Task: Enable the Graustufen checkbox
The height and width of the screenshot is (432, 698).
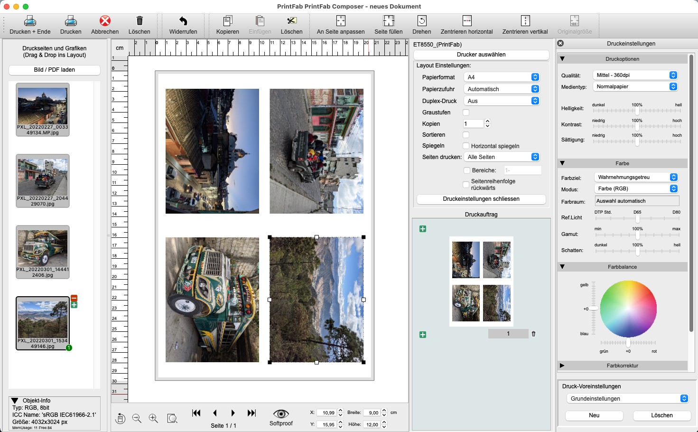Action: (x=466, y=112)
